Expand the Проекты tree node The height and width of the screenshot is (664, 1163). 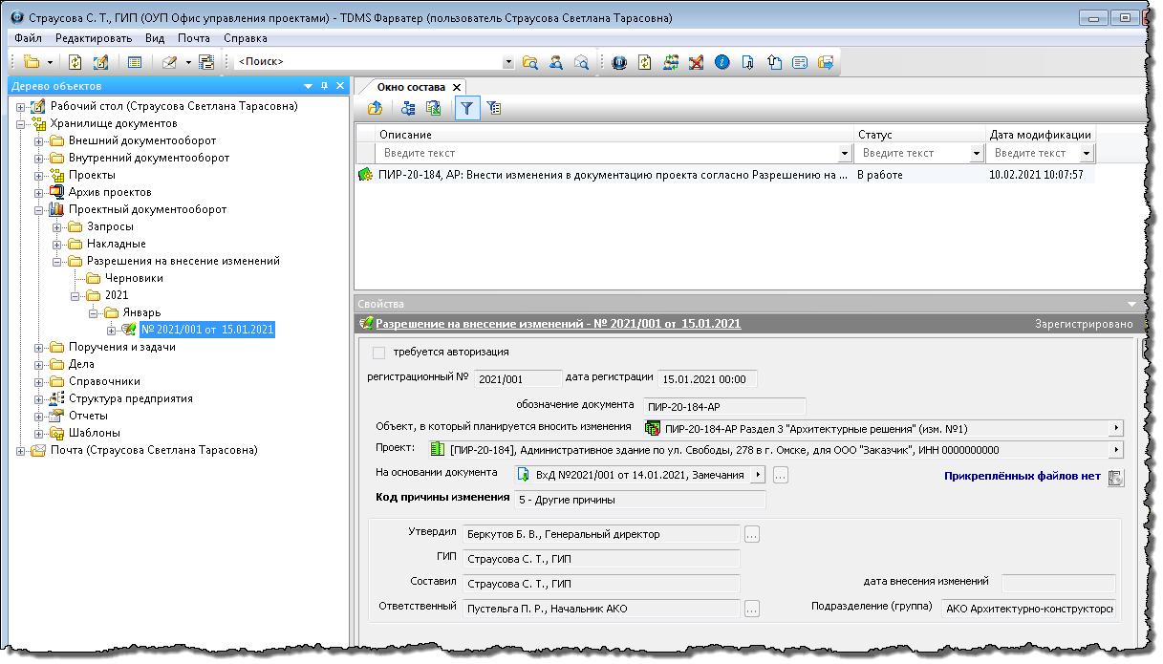pyautogui.click(x=39, y=175)
